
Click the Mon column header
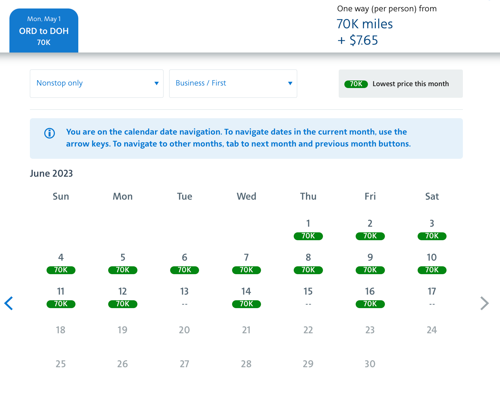[x=123, y=196]
